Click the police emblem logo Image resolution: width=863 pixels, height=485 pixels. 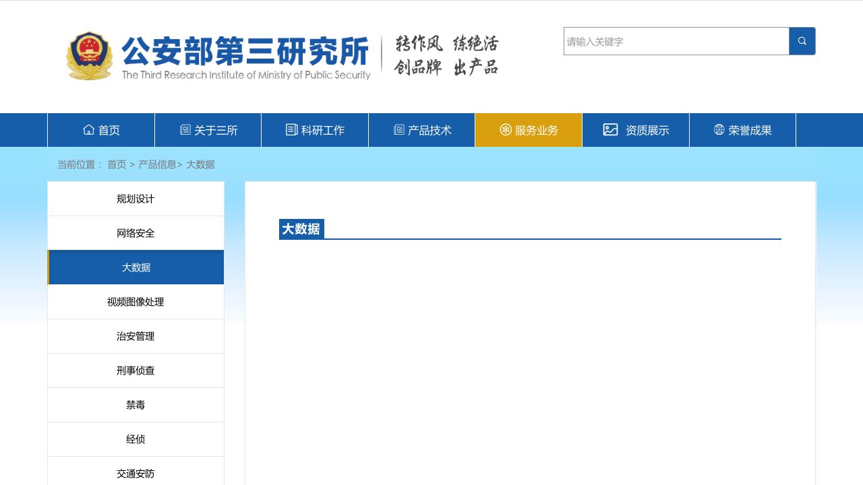click(x=90, y=56)
